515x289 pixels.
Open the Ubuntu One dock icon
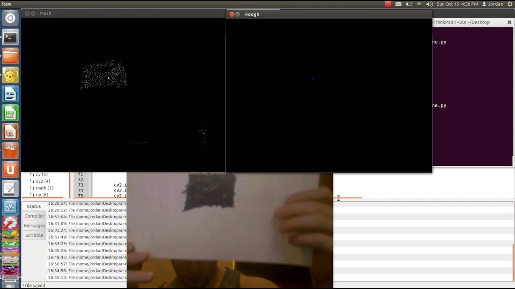coord(10,170)
